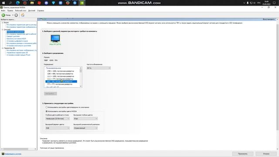The image size is (279, 157).
Task: Click resolution list scroll down arrow
Action: [81, 86]
